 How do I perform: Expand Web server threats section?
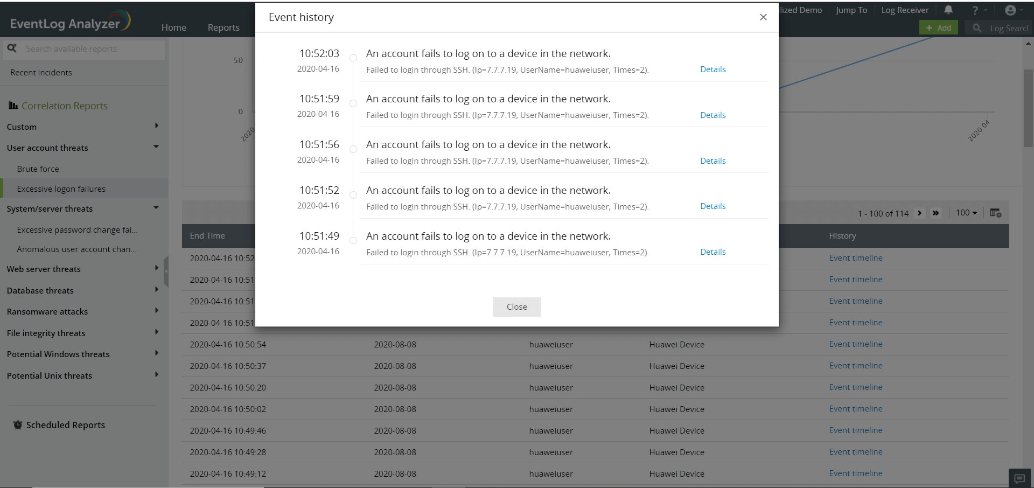tap(156, 268)
